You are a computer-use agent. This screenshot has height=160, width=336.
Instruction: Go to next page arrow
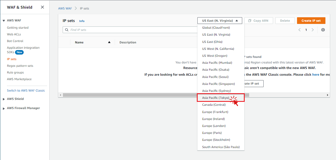313,30
